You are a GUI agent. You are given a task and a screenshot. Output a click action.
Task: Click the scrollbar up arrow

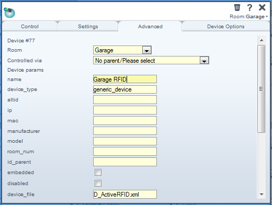[x=262, y=40]
